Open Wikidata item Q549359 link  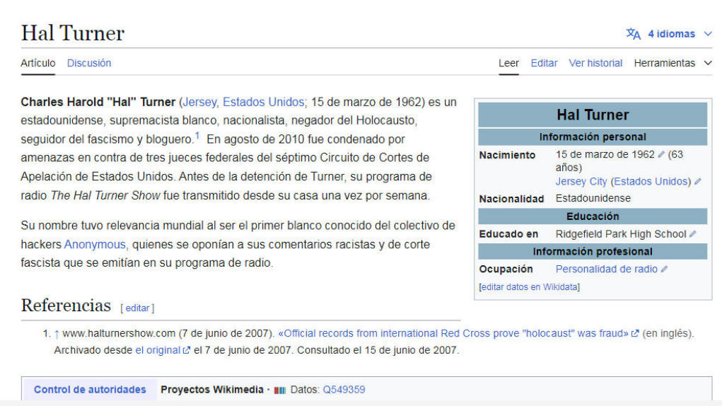tap(344, 390)
